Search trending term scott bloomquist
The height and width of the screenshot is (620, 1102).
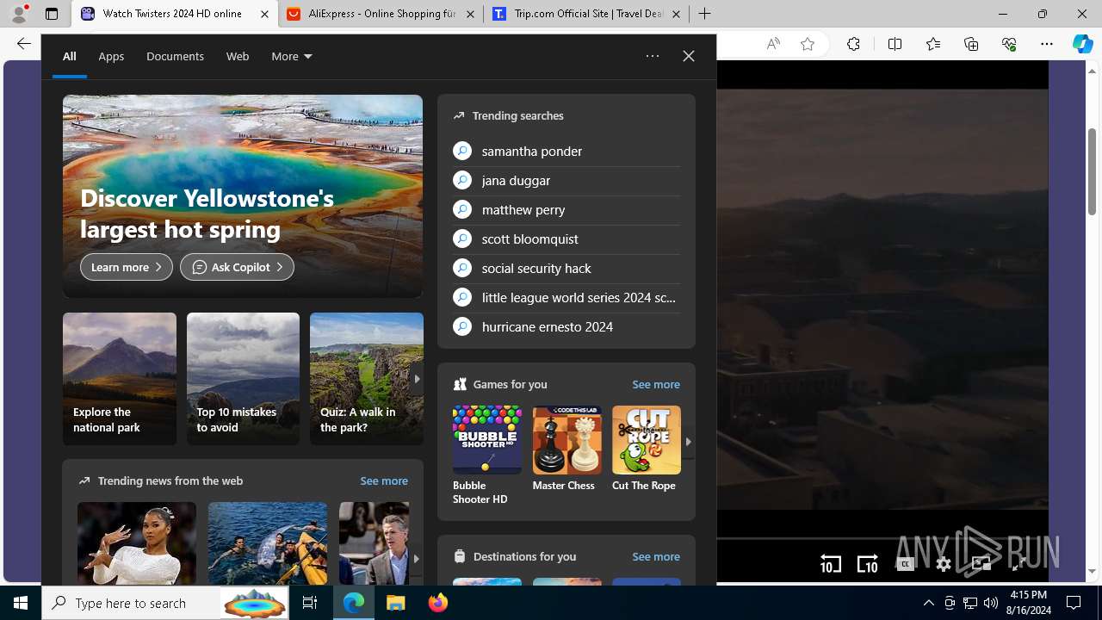566,239
